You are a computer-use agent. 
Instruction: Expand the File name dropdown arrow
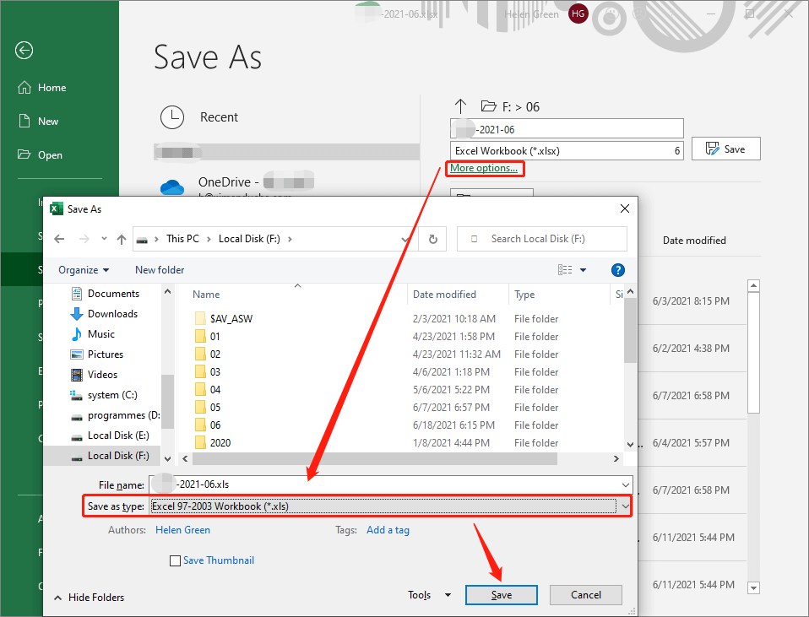(625, 485)
